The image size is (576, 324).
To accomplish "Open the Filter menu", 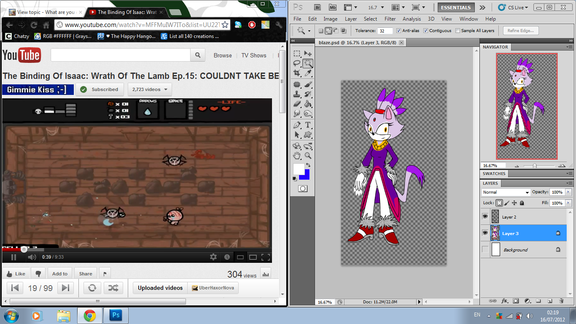I will click(390, 19).
